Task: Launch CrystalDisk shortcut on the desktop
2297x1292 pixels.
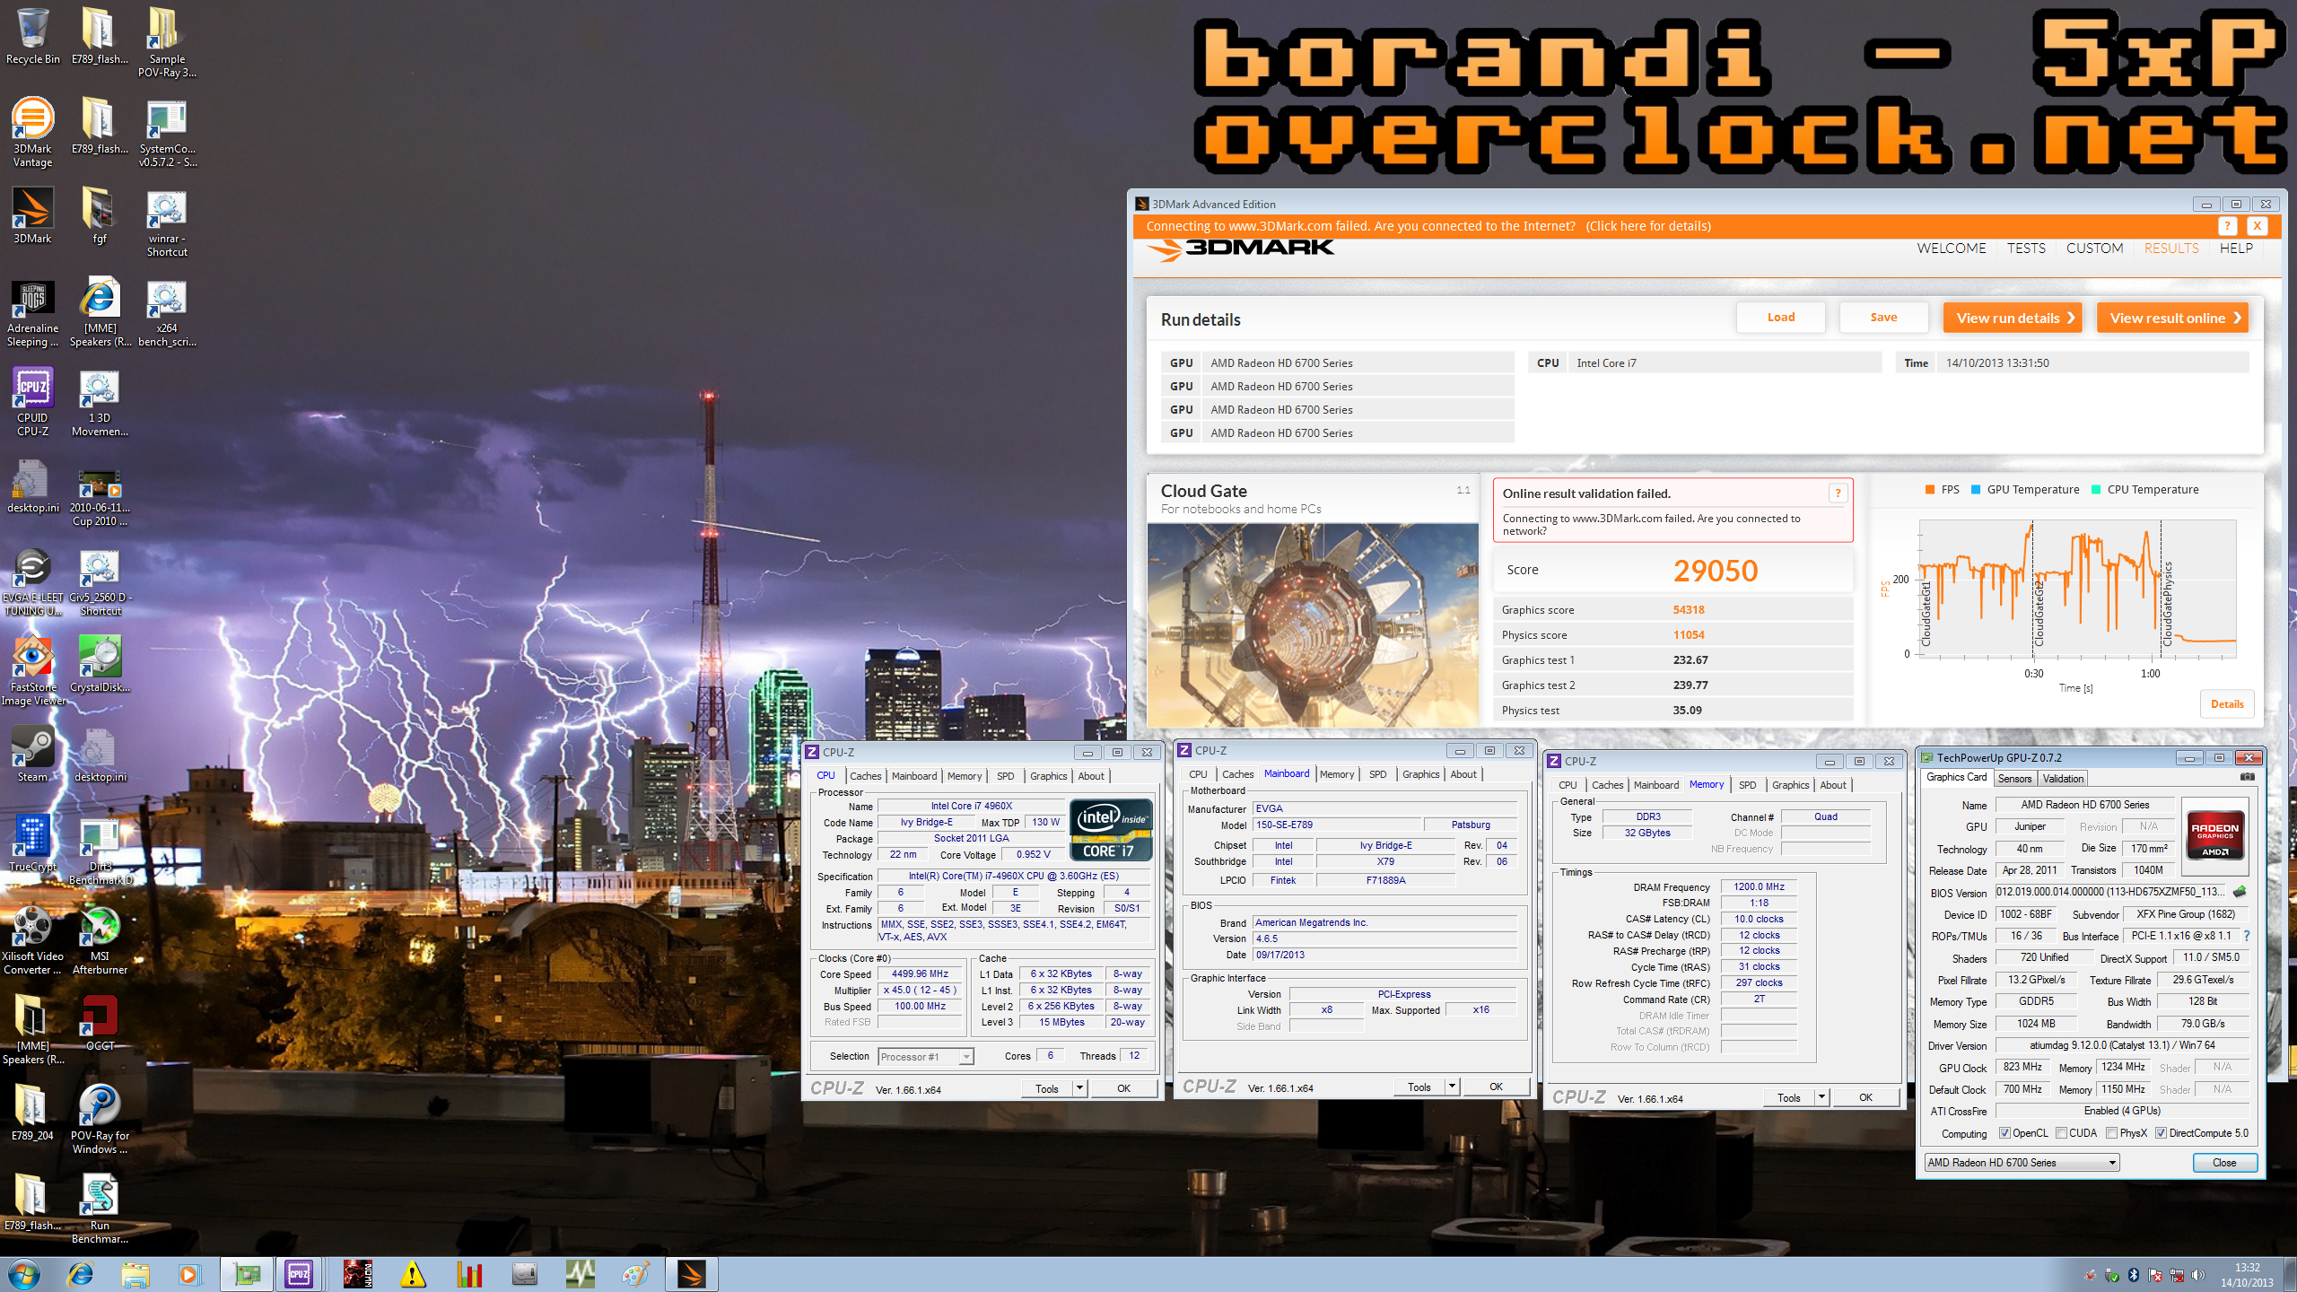Action: 100,664
